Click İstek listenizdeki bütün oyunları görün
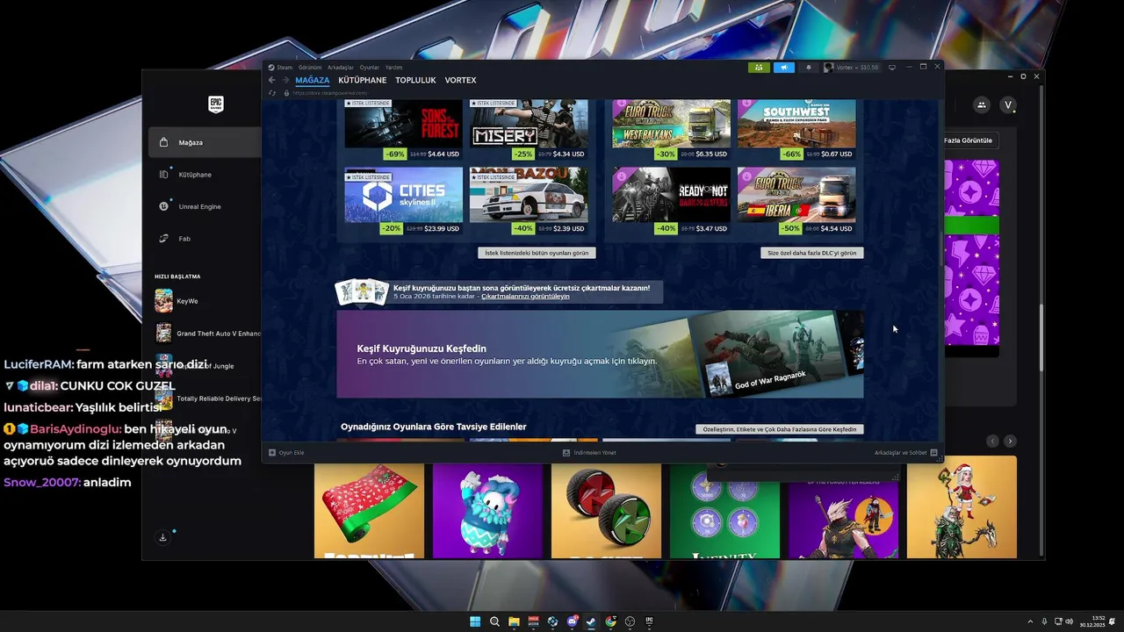 pyautogui.click(x=537, y=253)
